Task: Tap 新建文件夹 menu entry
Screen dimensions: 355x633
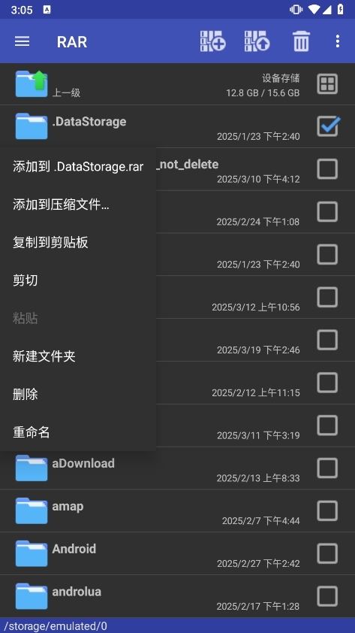Action: point(78,356)
